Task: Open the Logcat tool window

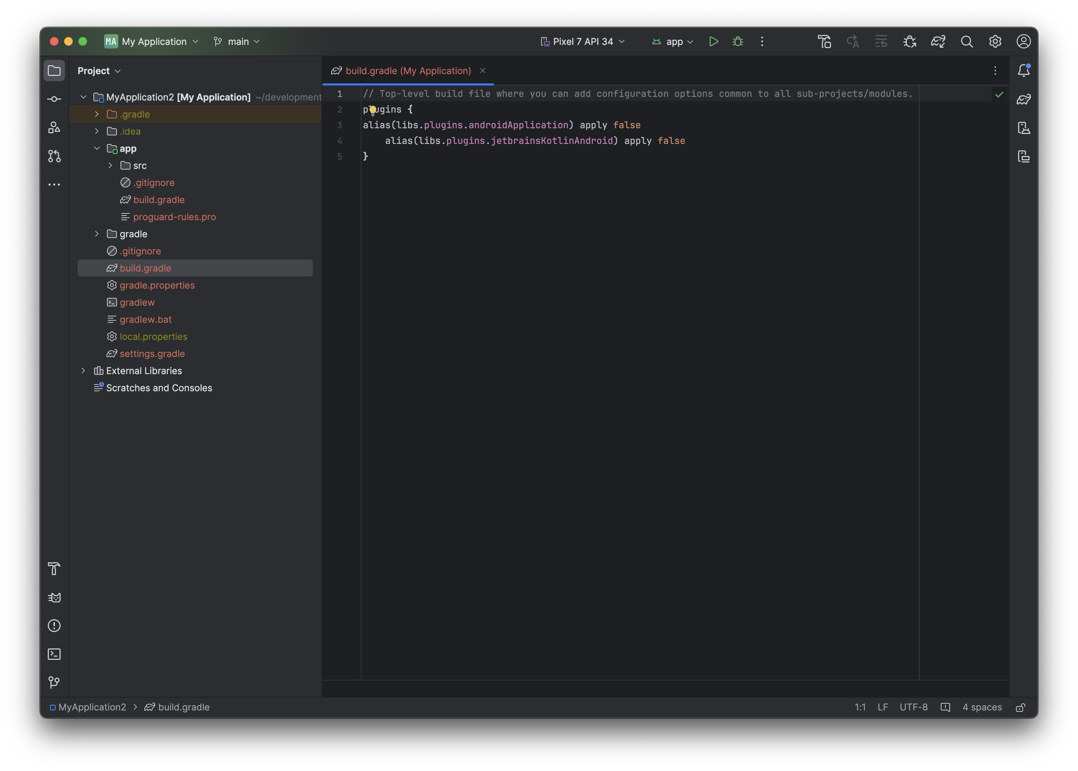Action: tap(54, 597)
